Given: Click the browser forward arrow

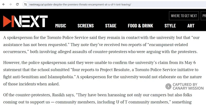Looking at the screenshot, I should tap(11, 4).
